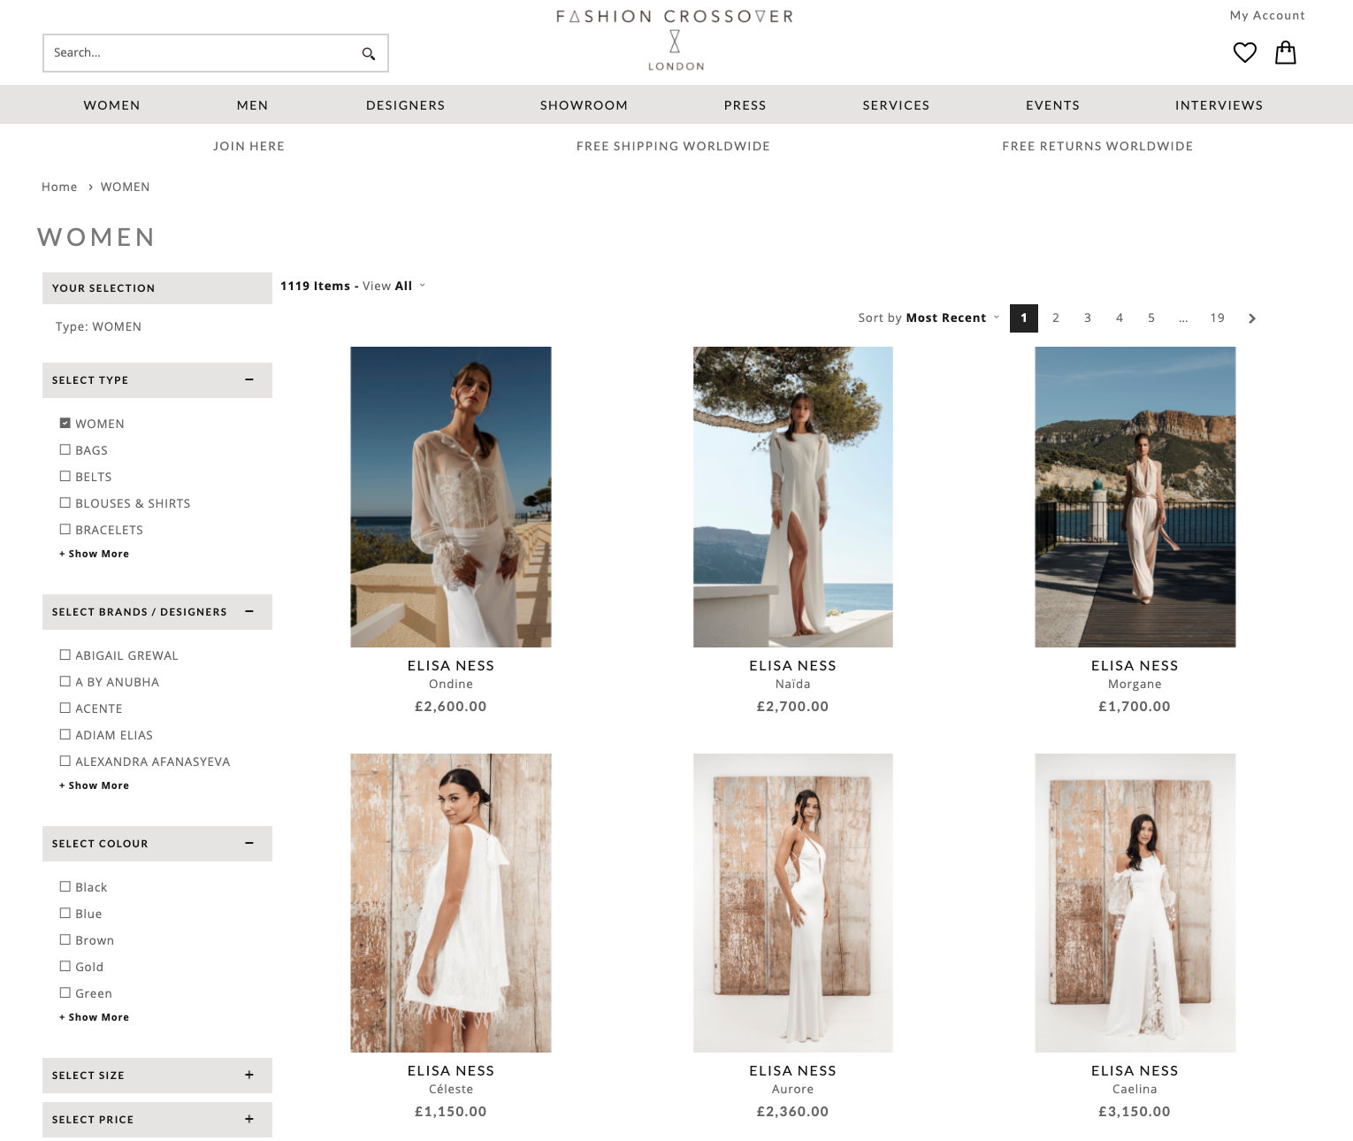
Task: Open the SHOWROOM navigation menu
Action: 585,105
